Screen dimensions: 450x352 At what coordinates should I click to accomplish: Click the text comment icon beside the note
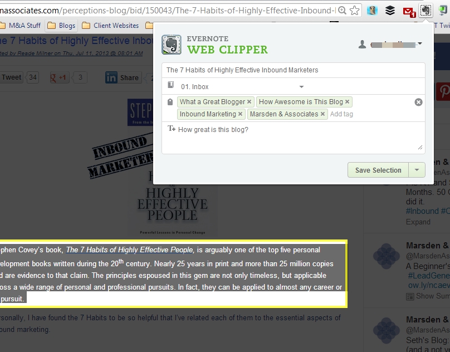[x=172, y=128]
